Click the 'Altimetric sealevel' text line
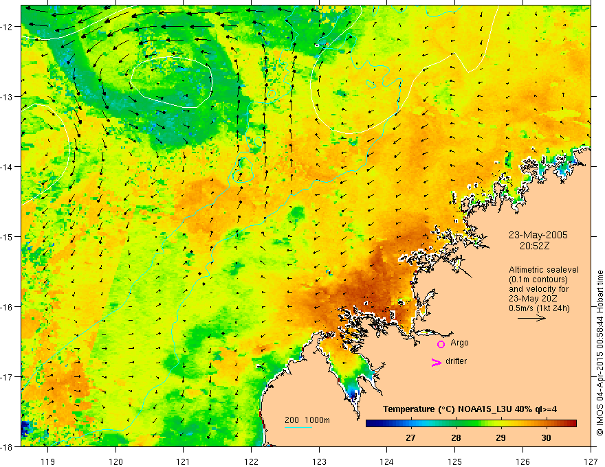 point(544,270)
